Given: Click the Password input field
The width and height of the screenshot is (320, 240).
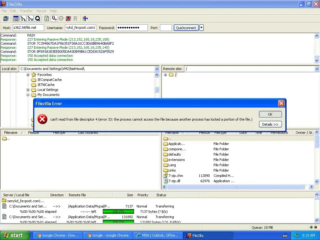Looking at the screenshot, I should click(132, 27).
